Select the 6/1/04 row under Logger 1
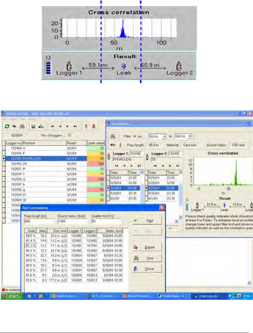Viewport: 253px width, 333px height. coord(124,199)
